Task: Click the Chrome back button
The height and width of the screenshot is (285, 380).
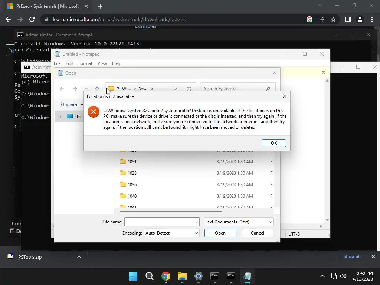Action: point(8,19)
